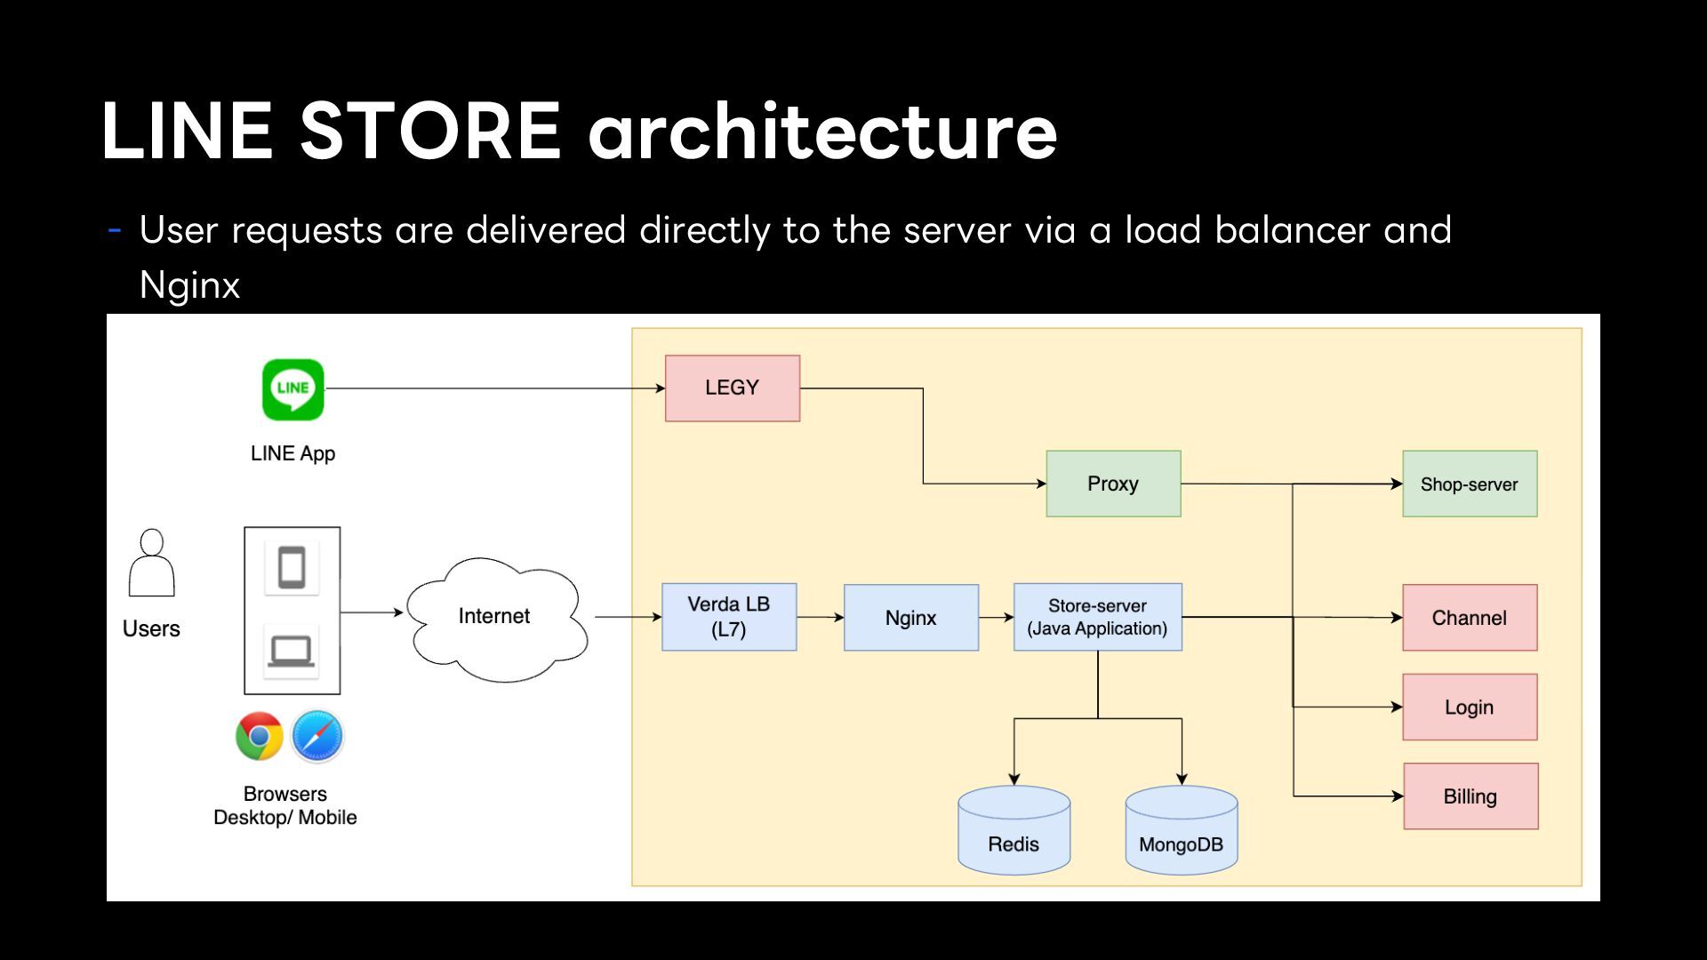This screenshot has width=1707, height=960.
Task: Select the Login box
Action: tap(1470, 707)
